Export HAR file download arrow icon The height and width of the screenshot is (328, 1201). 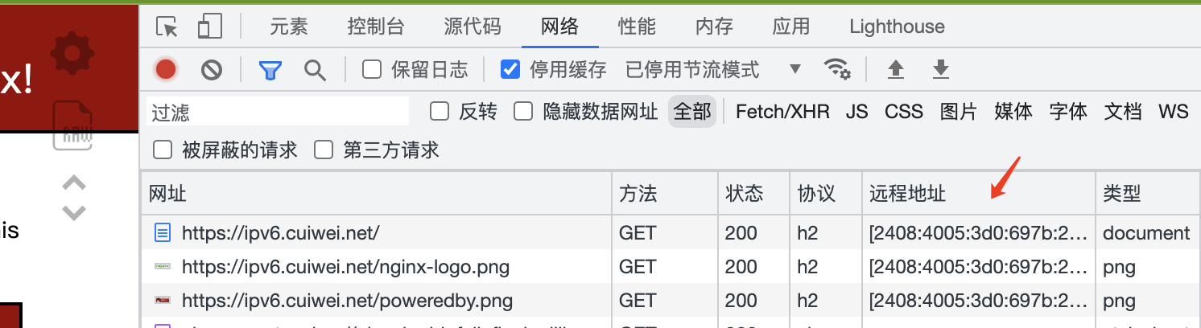940,70
